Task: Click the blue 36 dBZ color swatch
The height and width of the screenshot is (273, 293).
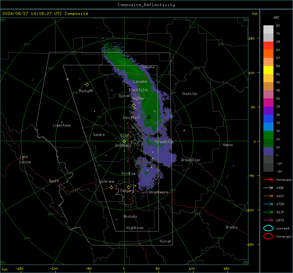Action: [x=268, y=118]
